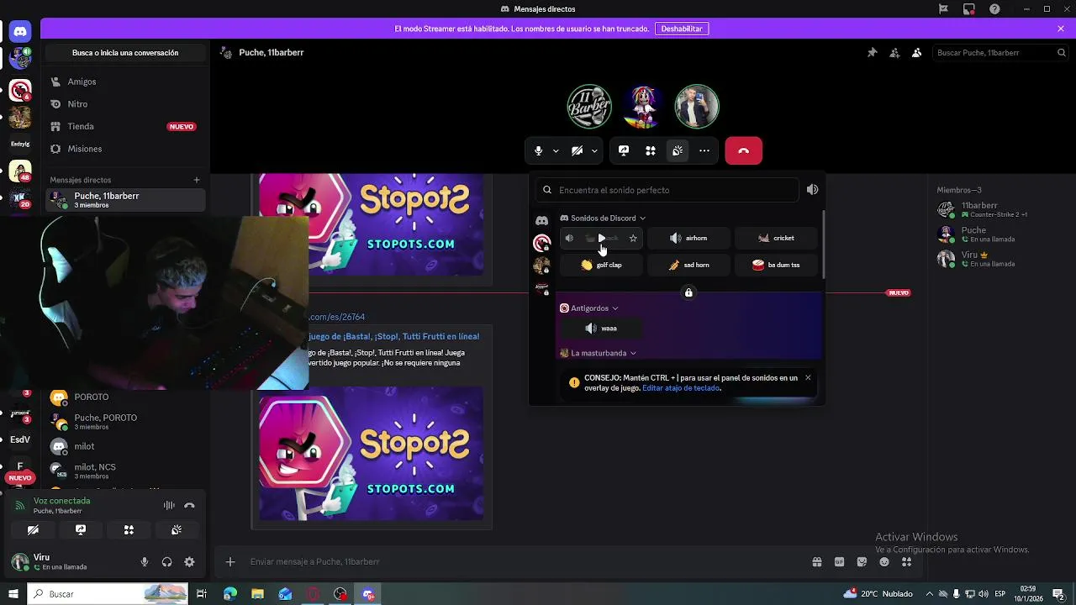Image resolution: width=1076 pixels, height=605 pixels.
Task: Select the Puche, 11barberr conversation
Action: pyautogui.click(x=125, y=200)
